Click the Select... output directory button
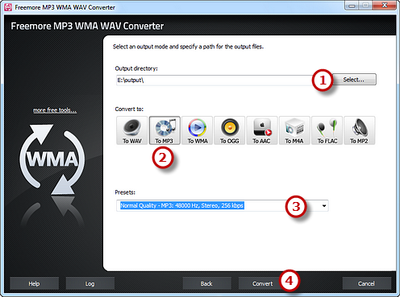 (x=354, y=80)
